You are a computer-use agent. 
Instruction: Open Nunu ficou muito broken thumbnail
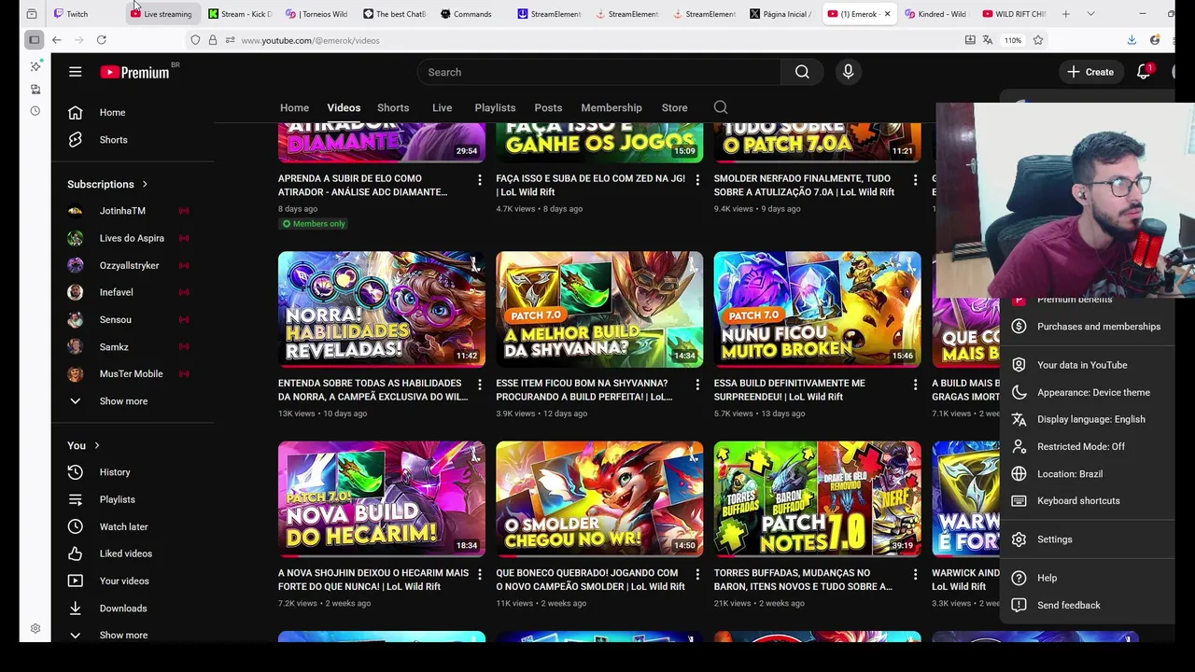pos(817,309)
